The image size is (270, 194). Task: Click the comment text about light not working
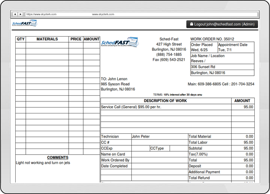43,163
